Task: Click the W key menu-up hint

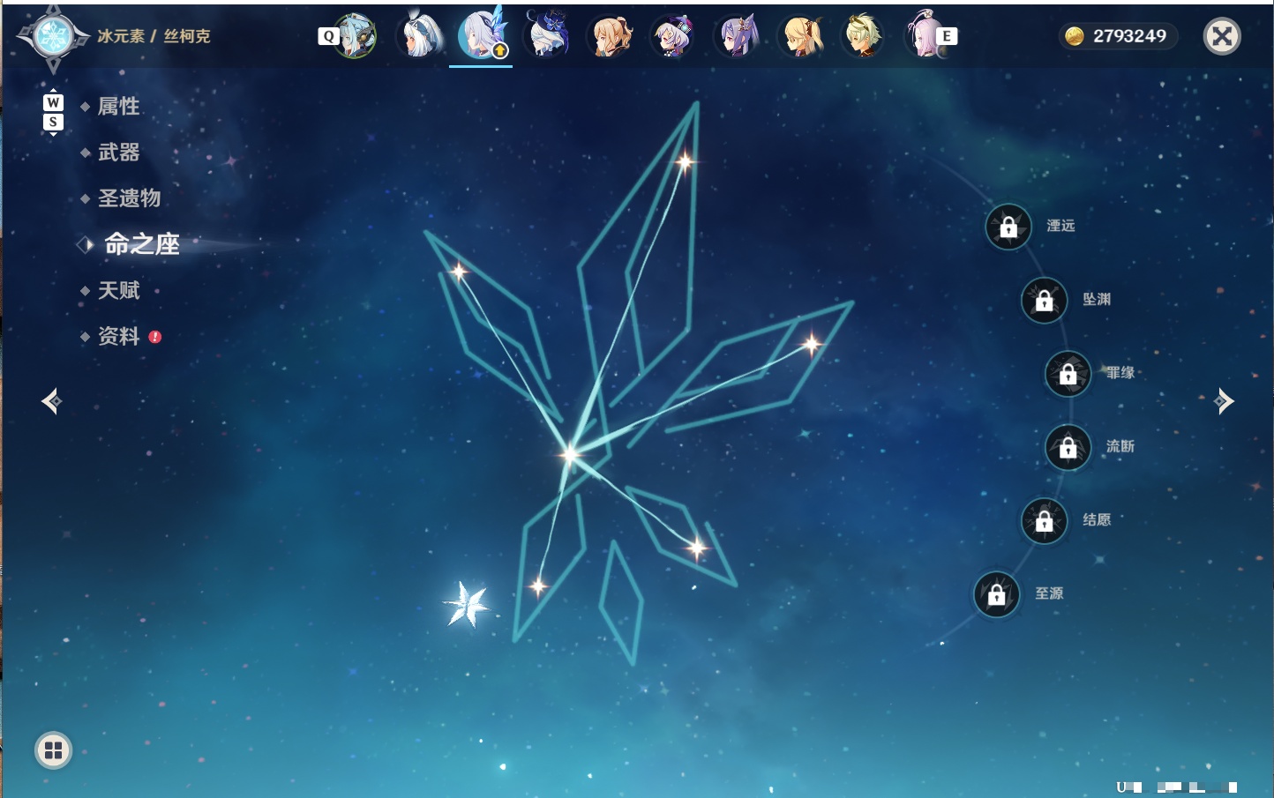Action: [53, 102]
